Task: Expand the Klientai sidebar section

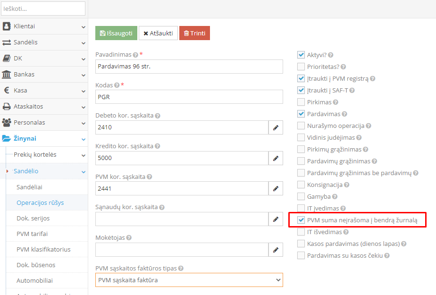Action: pyautogui.click(x=44, y=26)
